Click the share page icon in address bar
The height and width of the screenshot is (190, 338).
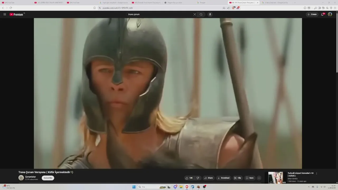pos(228,8)
